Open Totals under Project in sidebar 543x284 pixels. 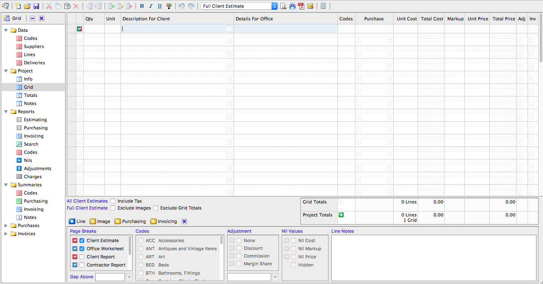tap(30, 95)
